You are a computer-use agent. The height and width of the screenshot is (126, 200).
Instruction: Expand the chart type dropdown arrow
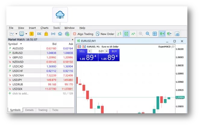[16, 34]
